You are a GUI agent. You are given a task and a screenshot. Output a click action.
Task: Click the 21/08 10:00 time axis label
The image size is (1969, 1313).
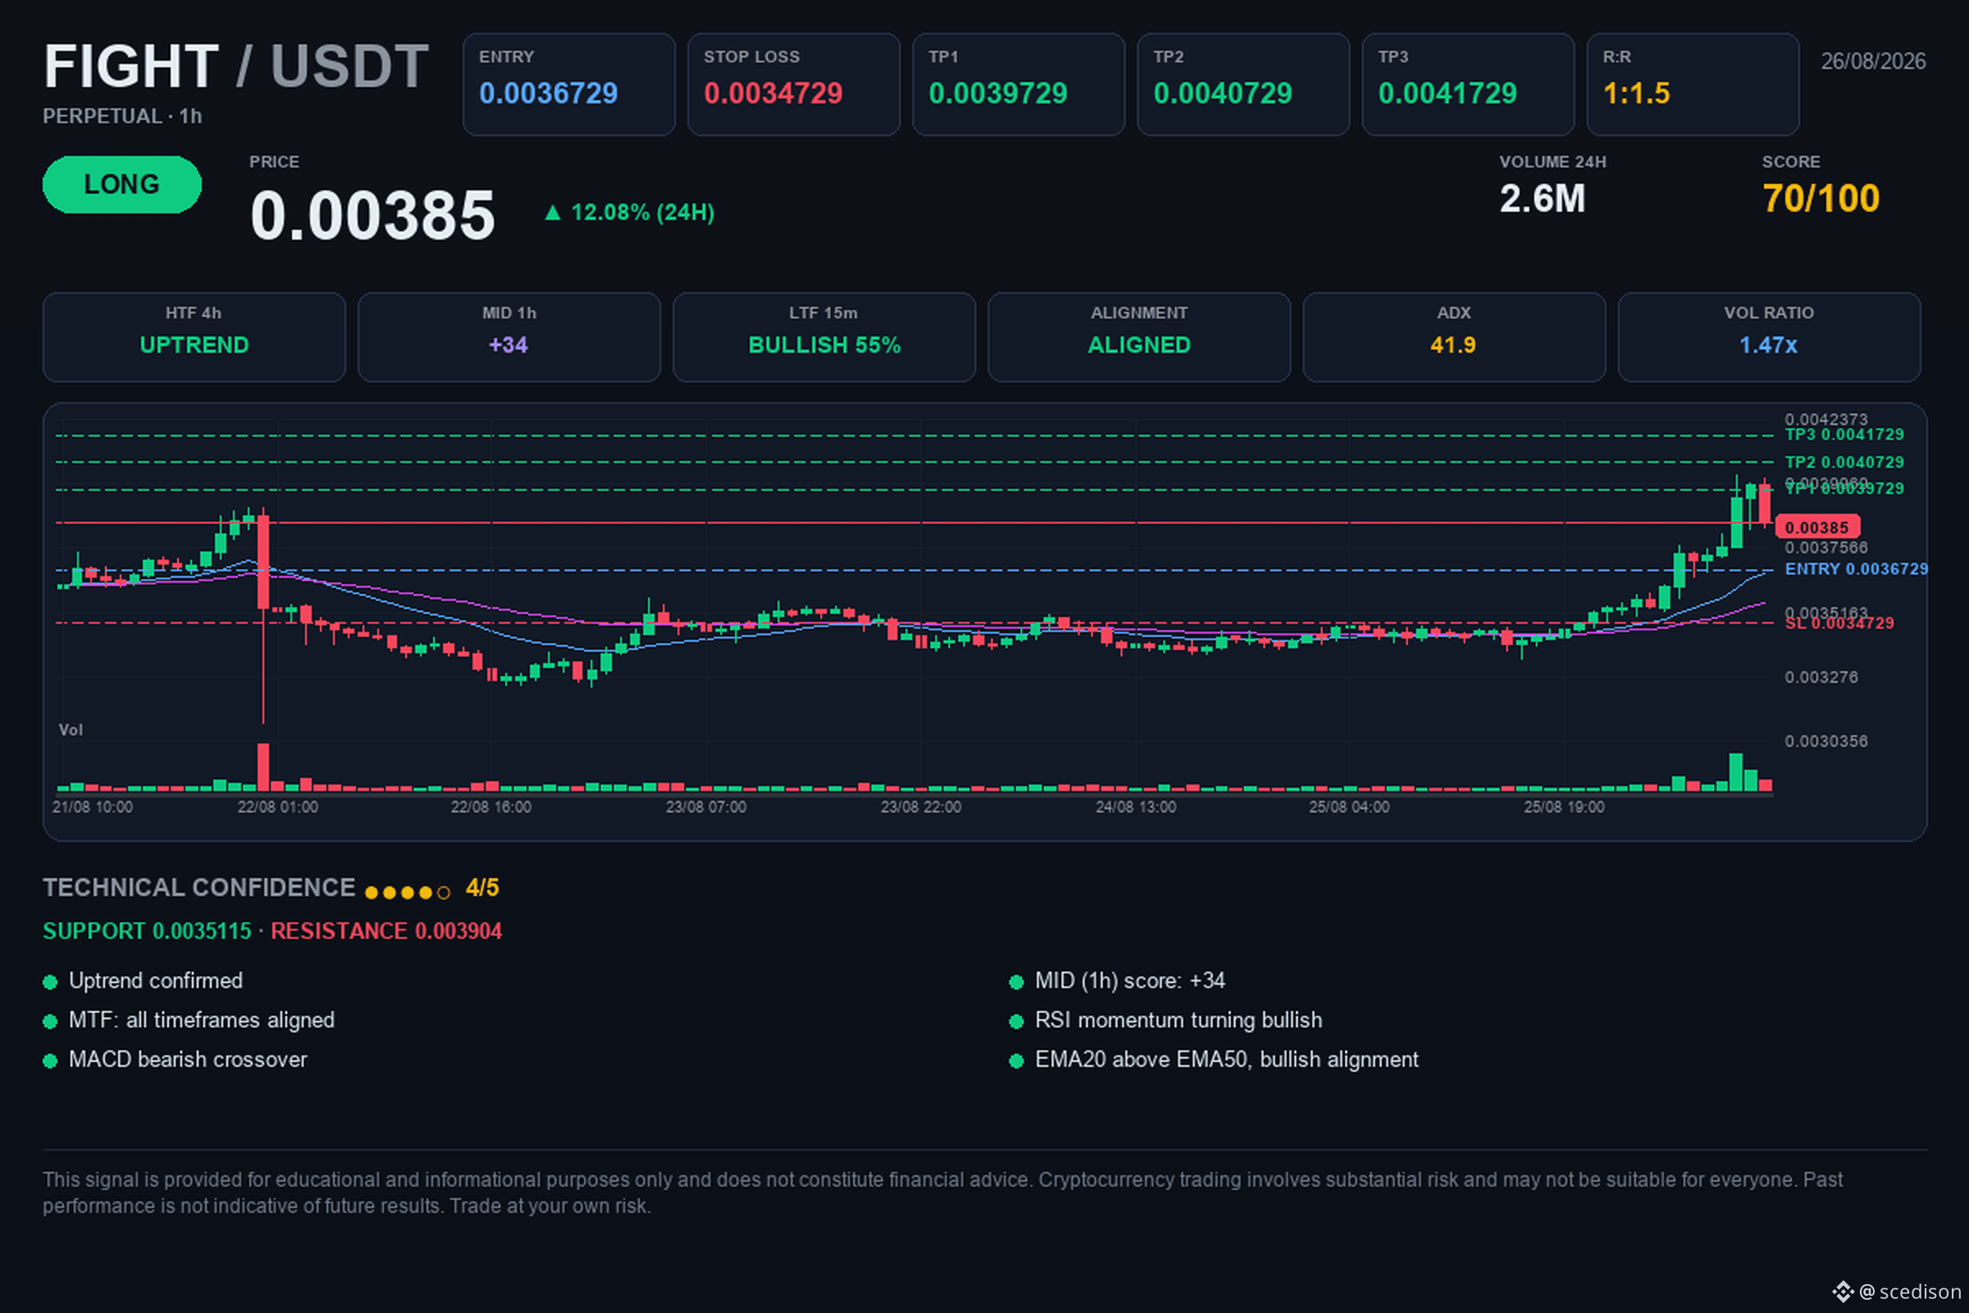pyautogui.click(x=92, y=807)
